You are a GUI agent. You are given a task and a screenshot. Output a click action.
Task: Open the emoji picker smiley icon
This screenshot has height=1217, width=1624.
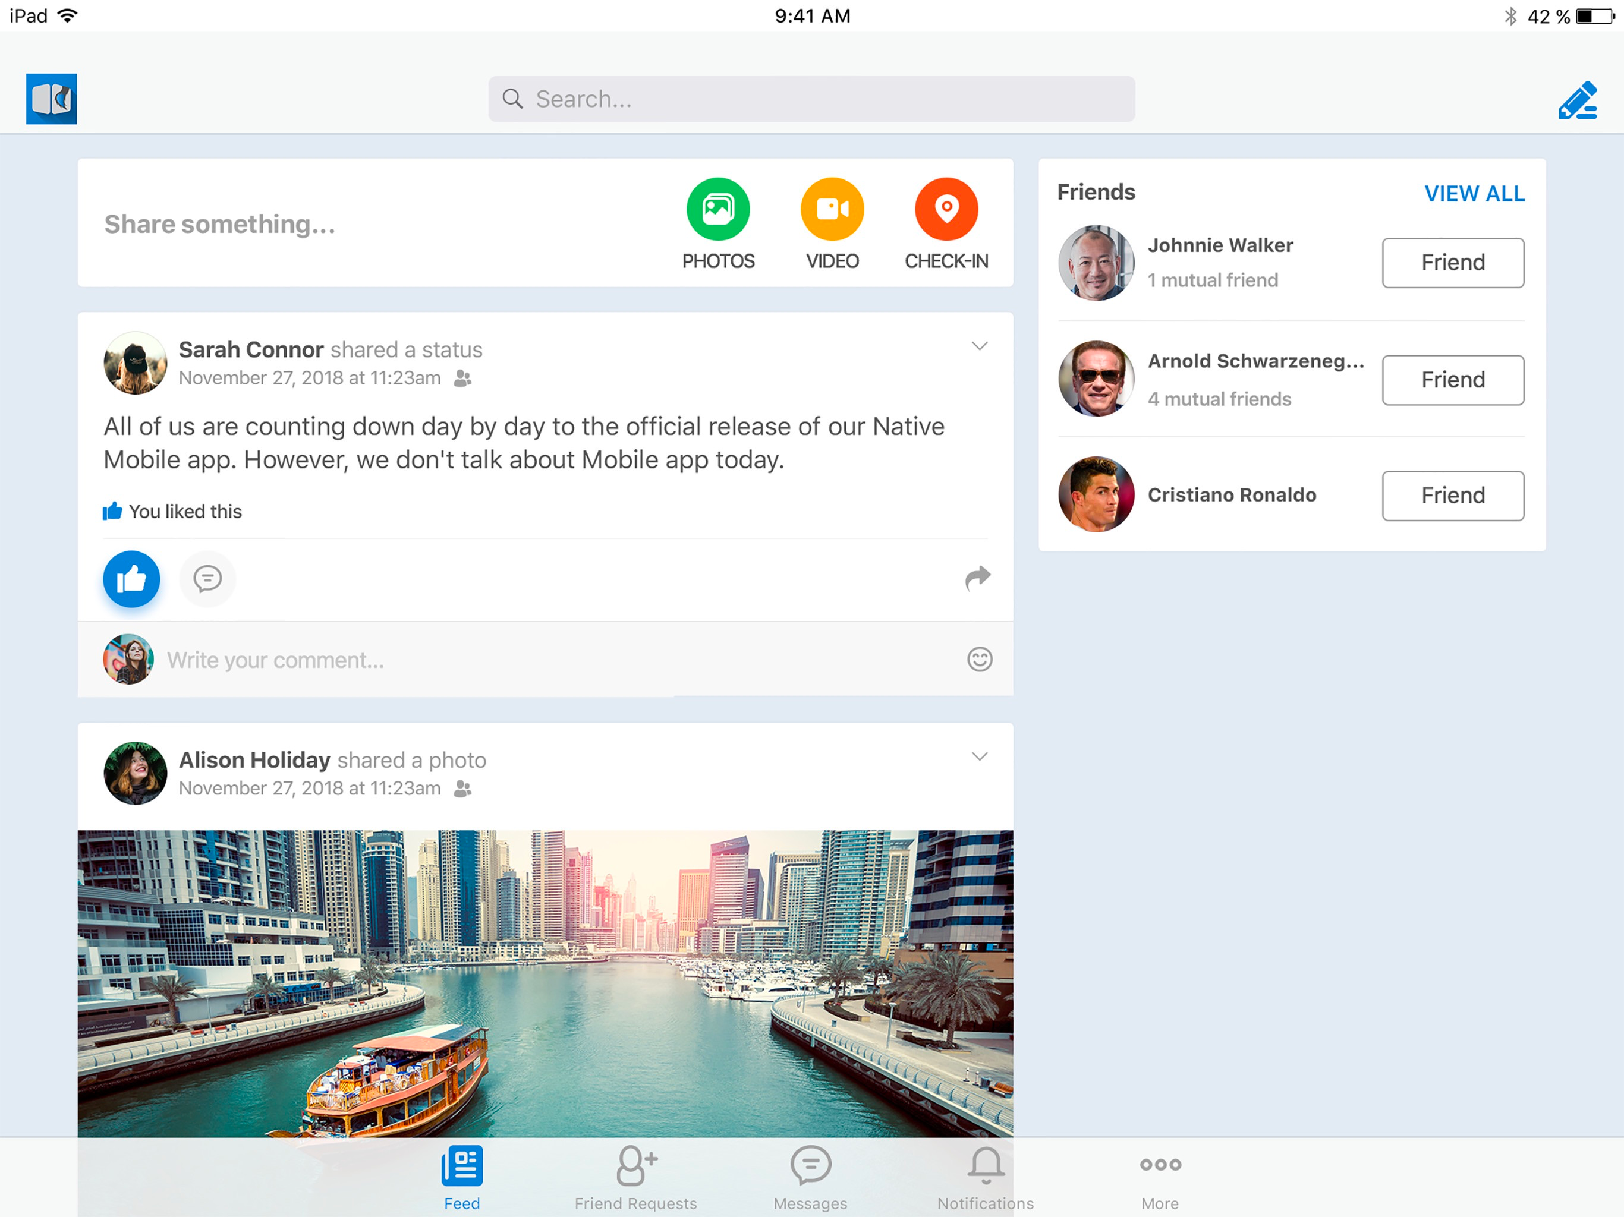coord(980,659)
